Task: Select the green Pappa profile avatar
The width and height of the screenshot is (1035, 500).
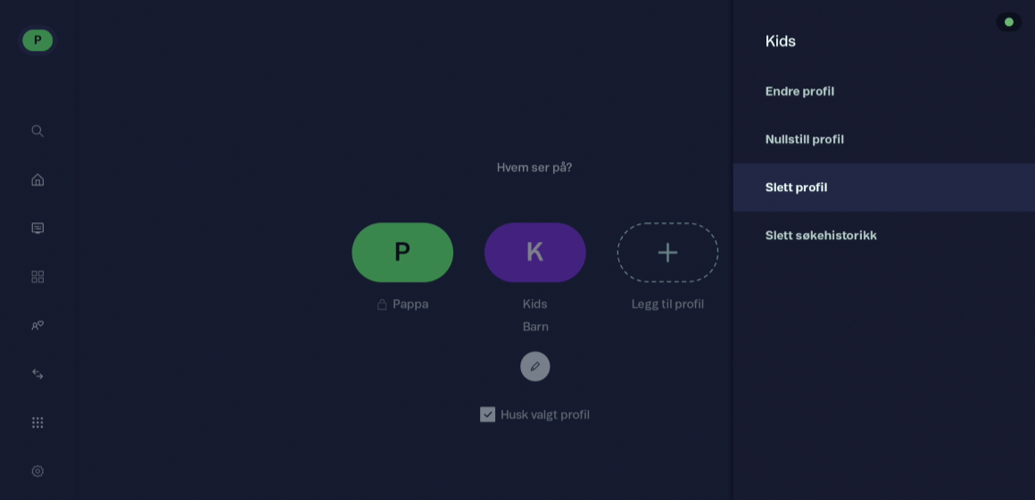Action: [x=402, y=253]
